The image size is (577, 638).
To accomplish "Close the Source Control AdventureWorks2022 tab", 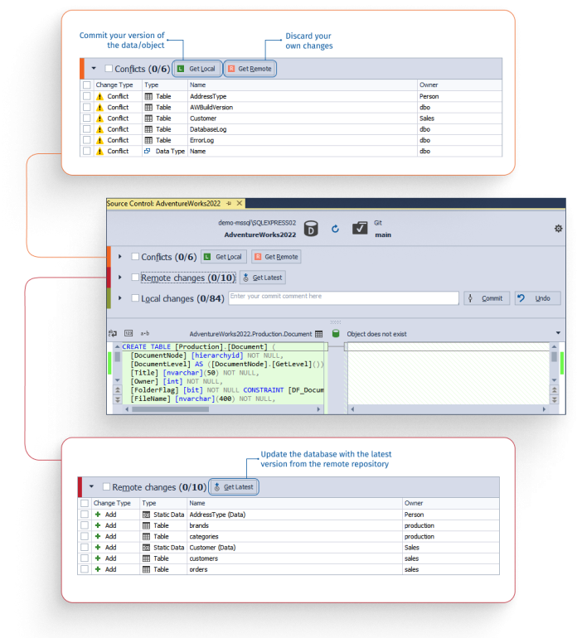I will pos(240,203).
